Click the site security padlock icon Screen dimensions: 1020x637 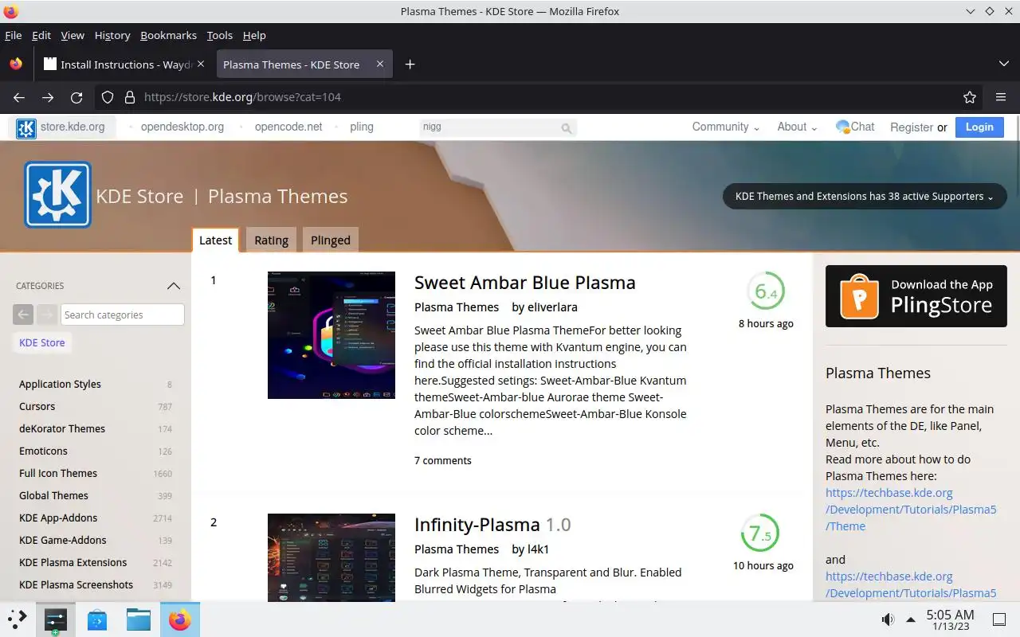click(129, 97)
